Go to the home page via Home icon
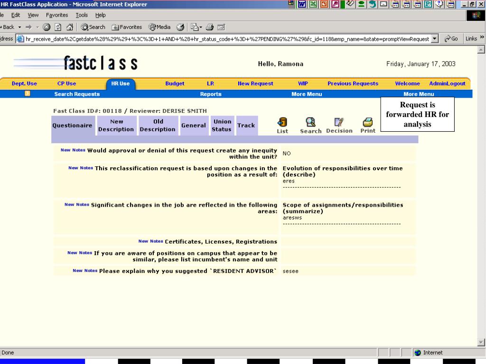This screenshot has width=486, height=364. coord(70,27)
